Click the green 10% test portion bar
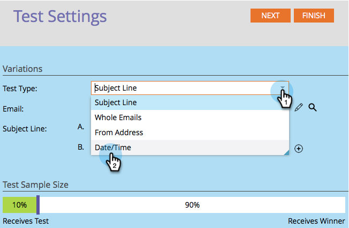Viewport: 349px width, 228px height. (19, 205)
